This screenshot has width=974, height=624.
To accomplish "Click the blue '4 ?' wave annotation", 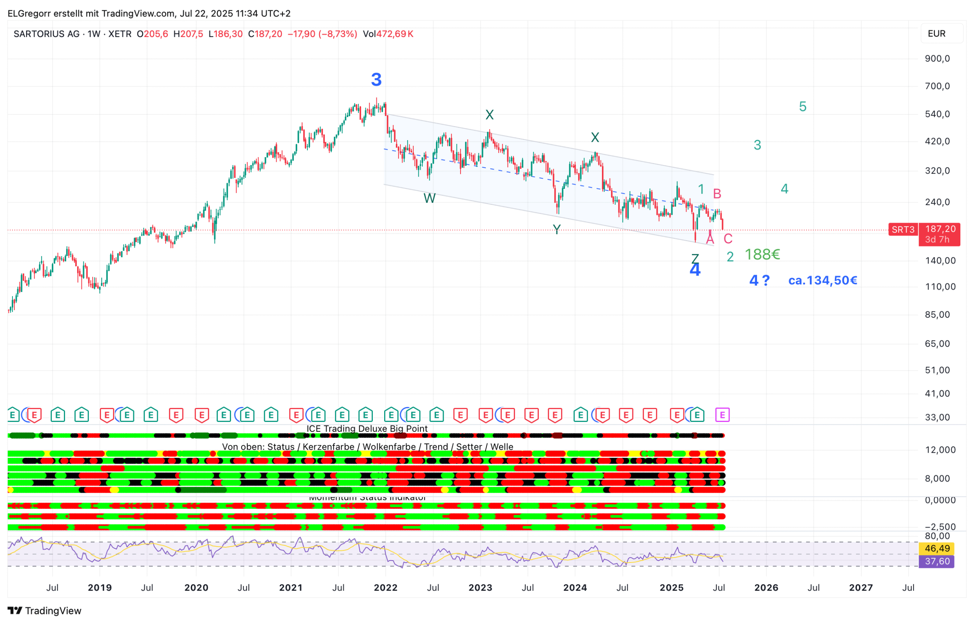I will click(x=759, y=280).
